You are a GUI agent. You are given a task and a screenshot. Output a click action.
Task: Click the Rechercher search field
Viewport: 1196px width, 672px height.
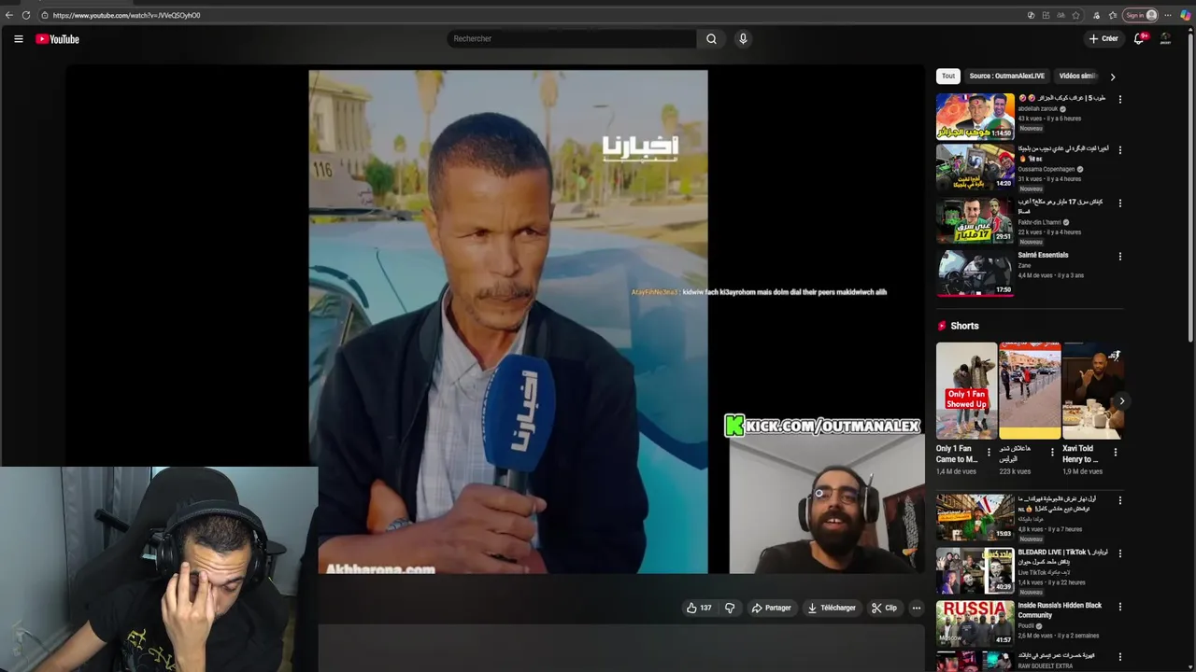(572, 39)
